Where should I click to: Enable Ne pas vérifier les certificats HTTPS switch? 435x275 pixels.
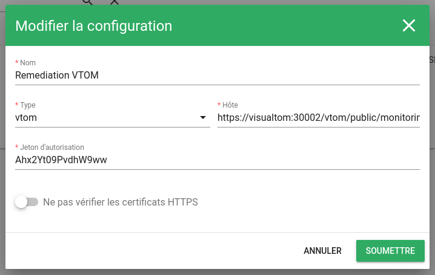pos(27,202)
